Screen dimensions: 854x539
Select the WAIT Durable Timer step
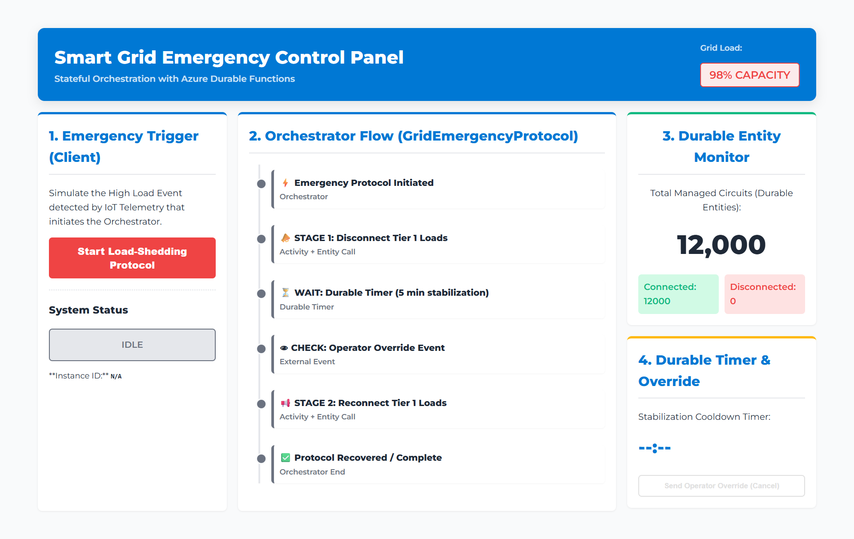(438, 299)
